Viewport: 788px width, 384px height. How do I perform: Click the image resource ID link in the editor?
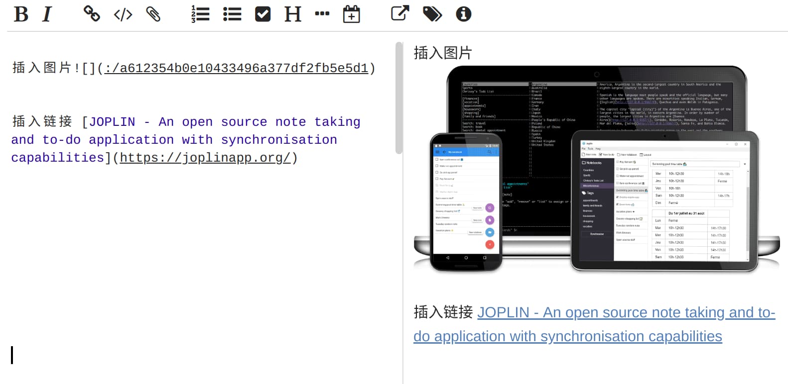(x=237, y=68)
